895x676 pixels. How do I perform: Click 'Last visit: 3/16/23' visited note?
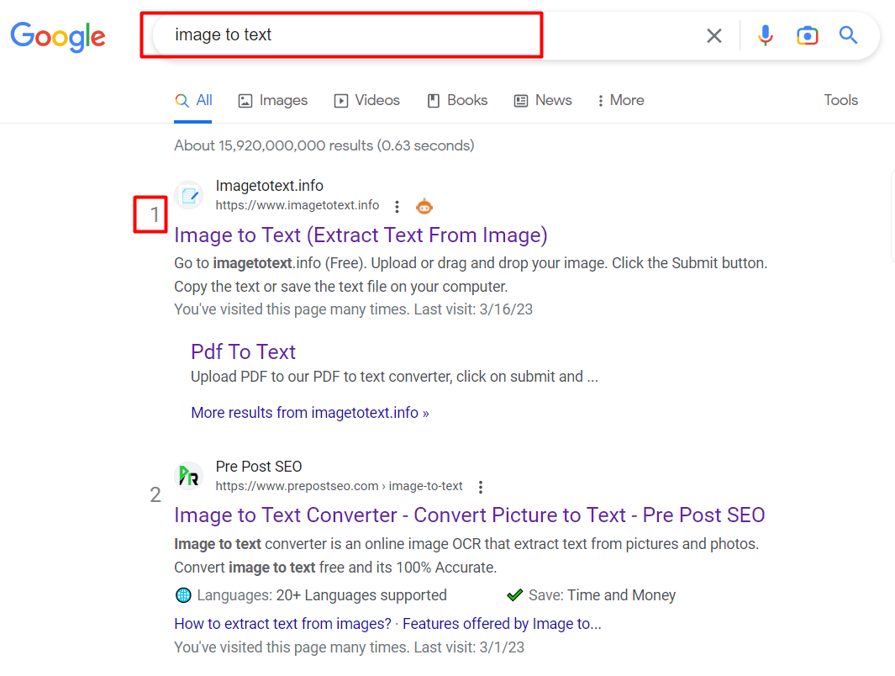[x=473, y=309]
